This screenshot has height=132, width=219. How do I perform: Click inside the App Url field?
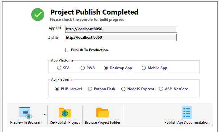tap(121, 29)
